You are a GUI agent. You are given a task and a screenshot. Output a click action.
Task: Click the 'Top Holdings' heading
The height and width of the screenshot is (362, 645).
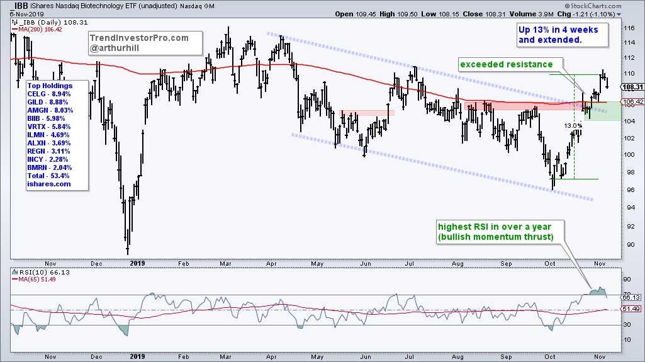(50, 86)
